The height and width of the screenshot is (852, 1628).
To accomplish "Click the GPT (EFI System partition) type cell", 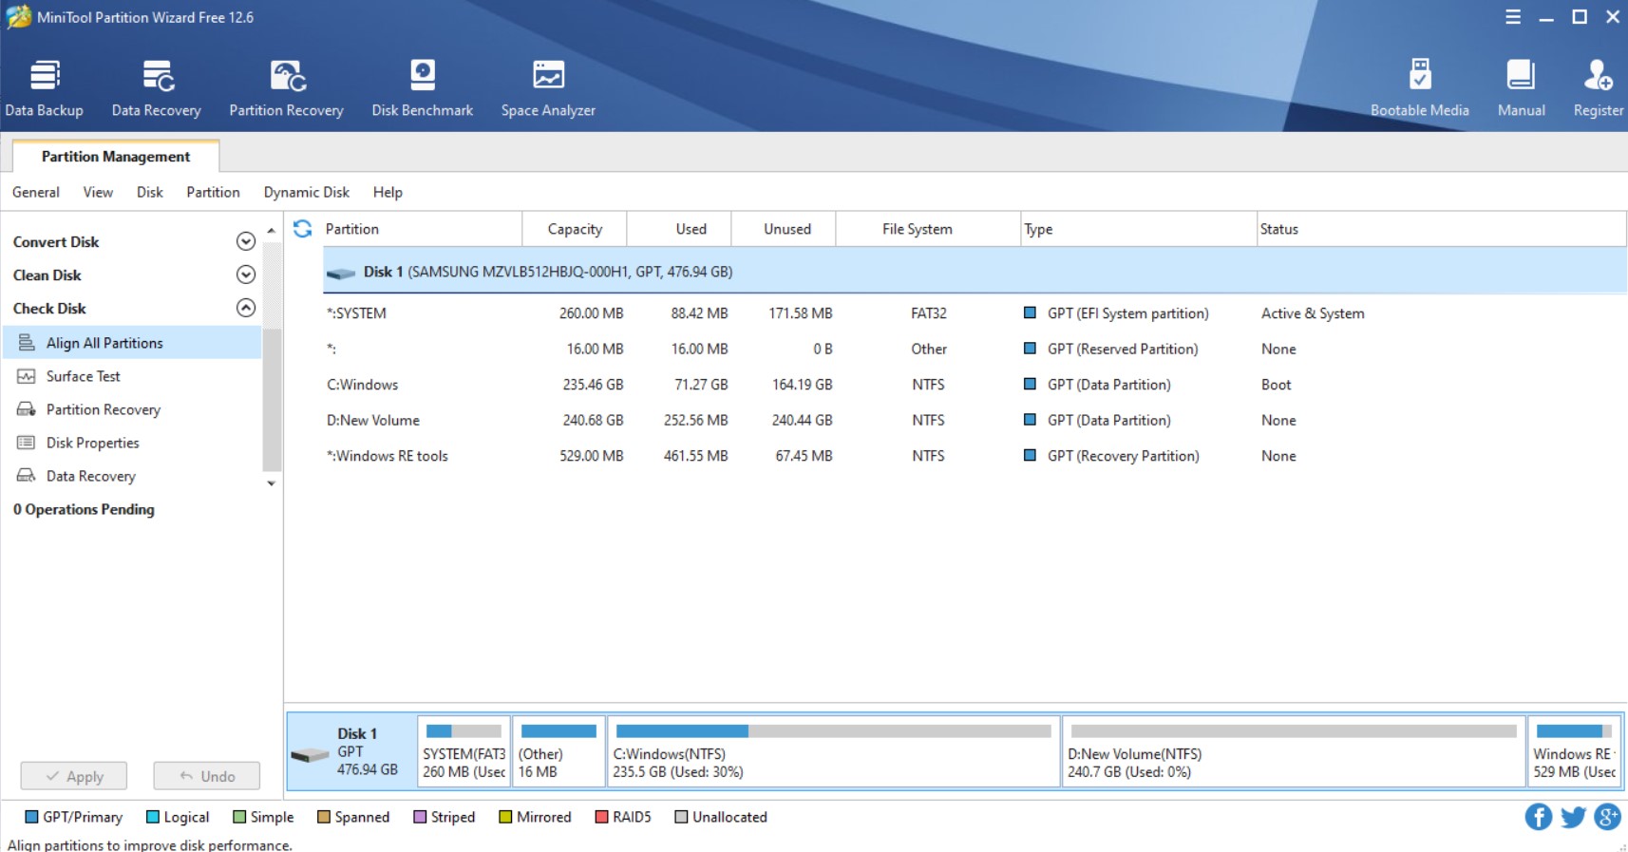I will [1128, 313].
